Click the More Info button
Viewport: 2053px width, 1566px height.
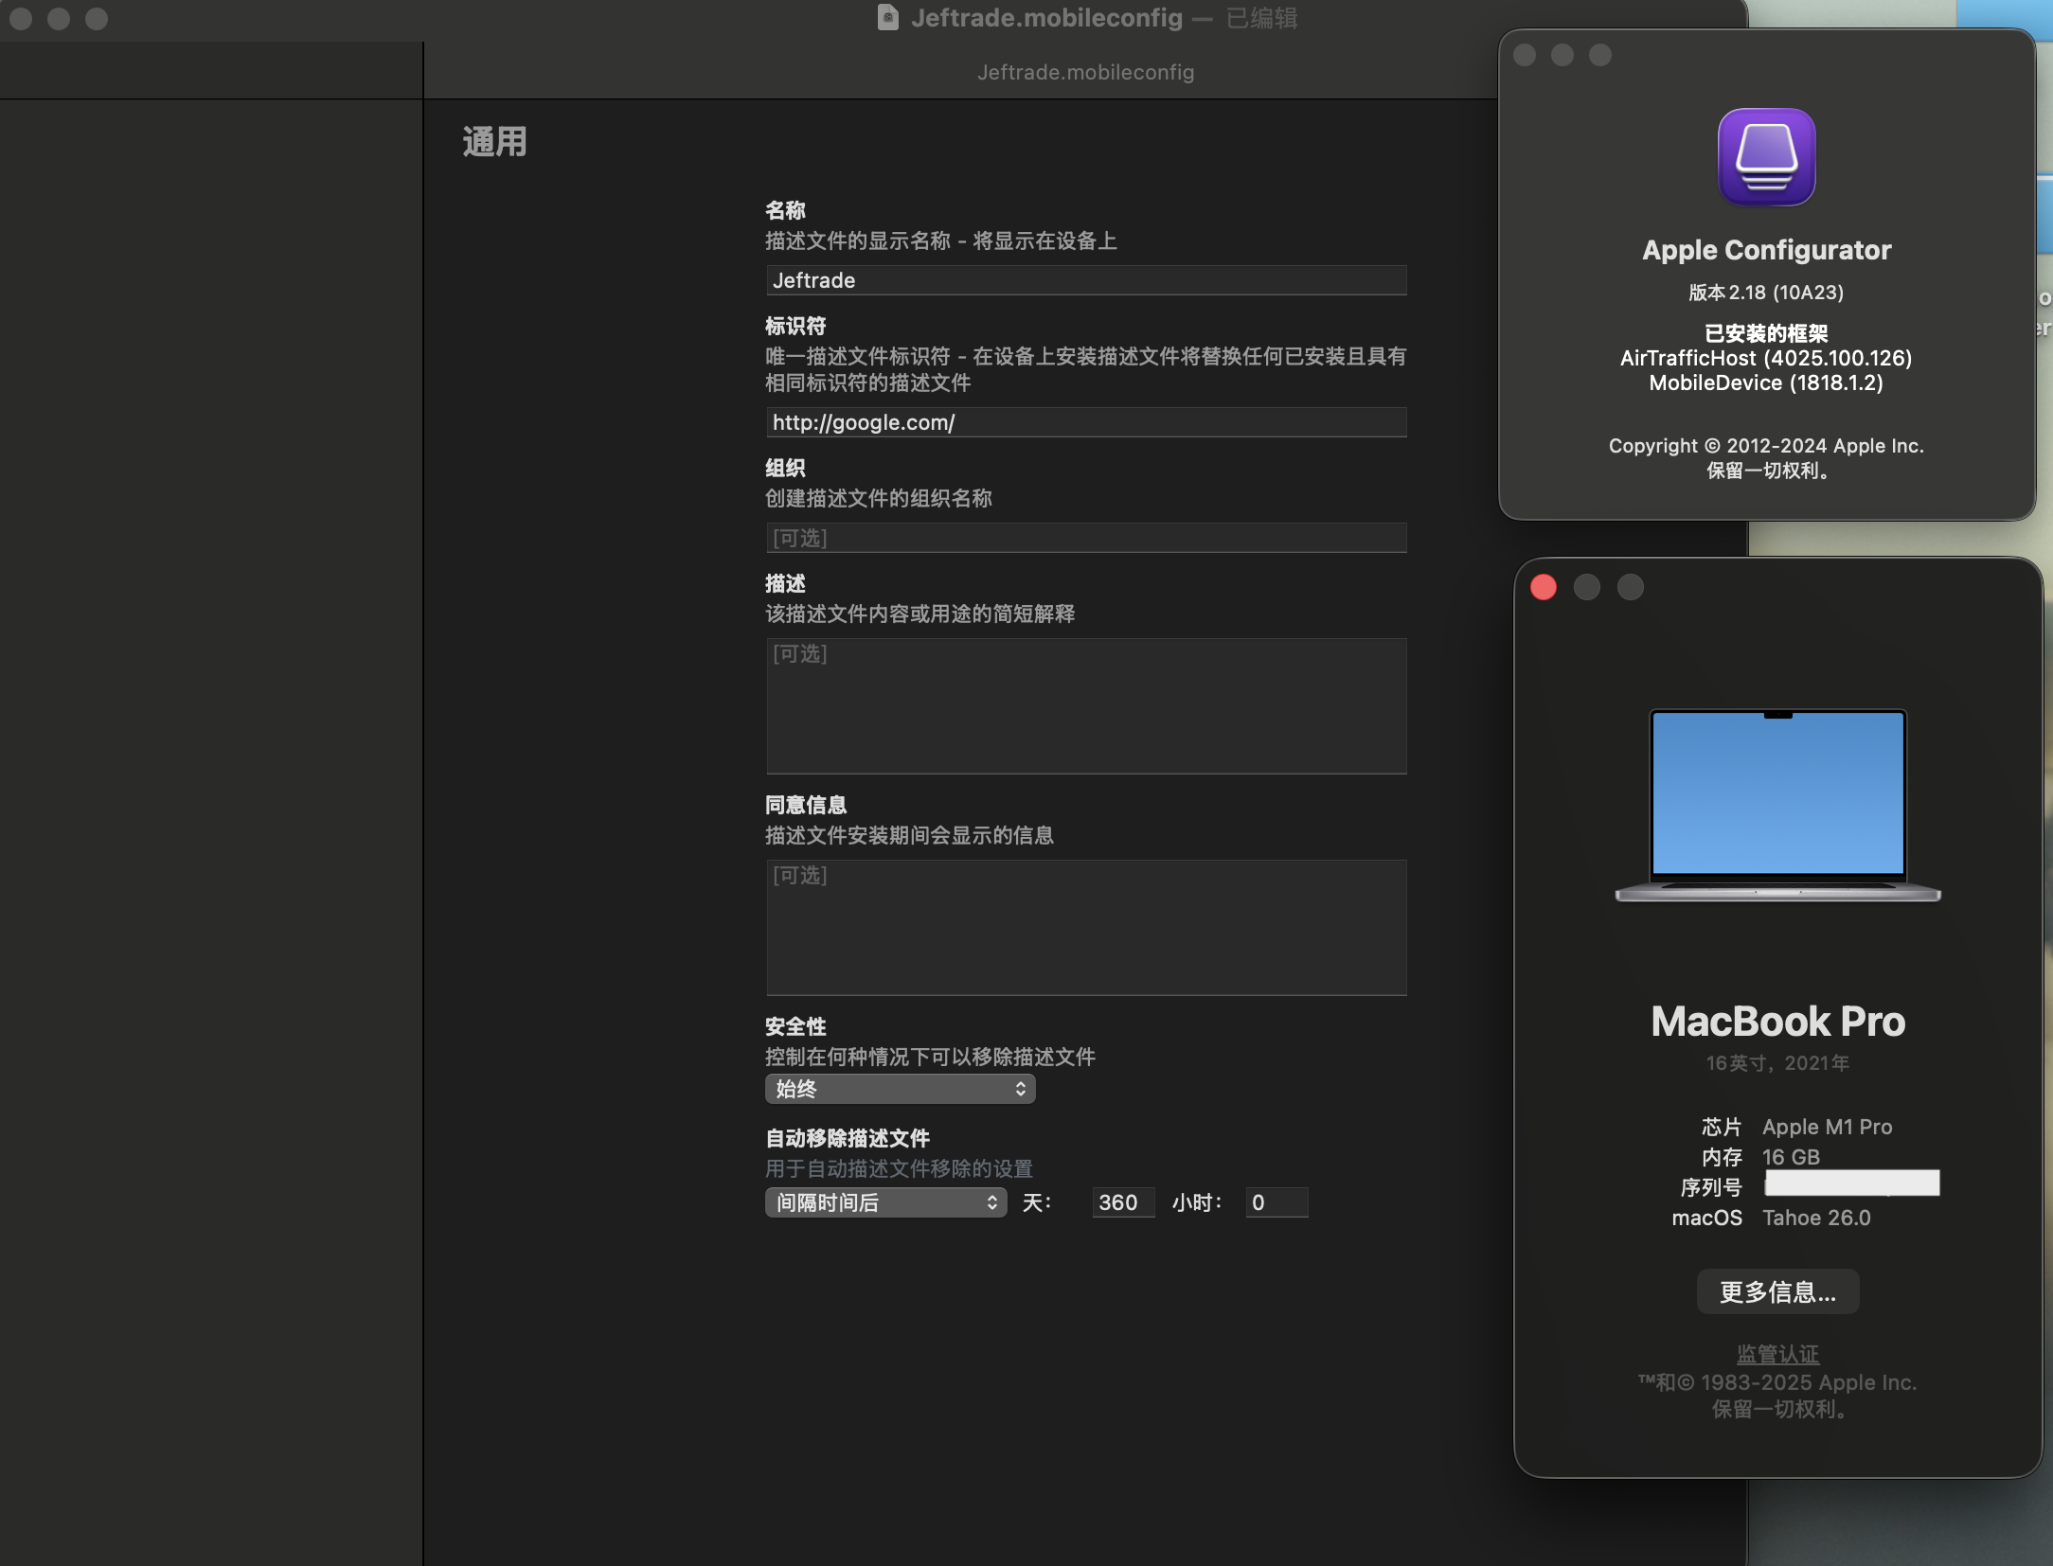pyautogui.click(x=1777, y=1292)
